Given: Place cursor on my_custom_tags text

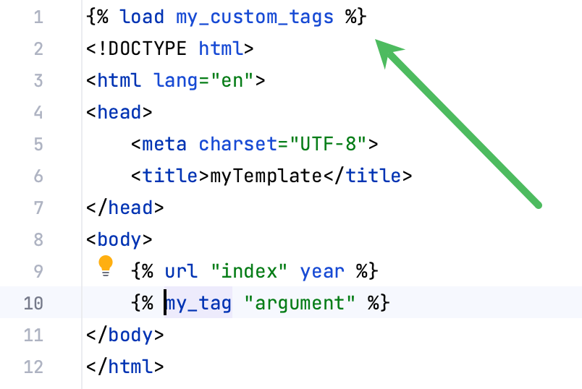Looking at the screenshot, I should click(255, 17).
